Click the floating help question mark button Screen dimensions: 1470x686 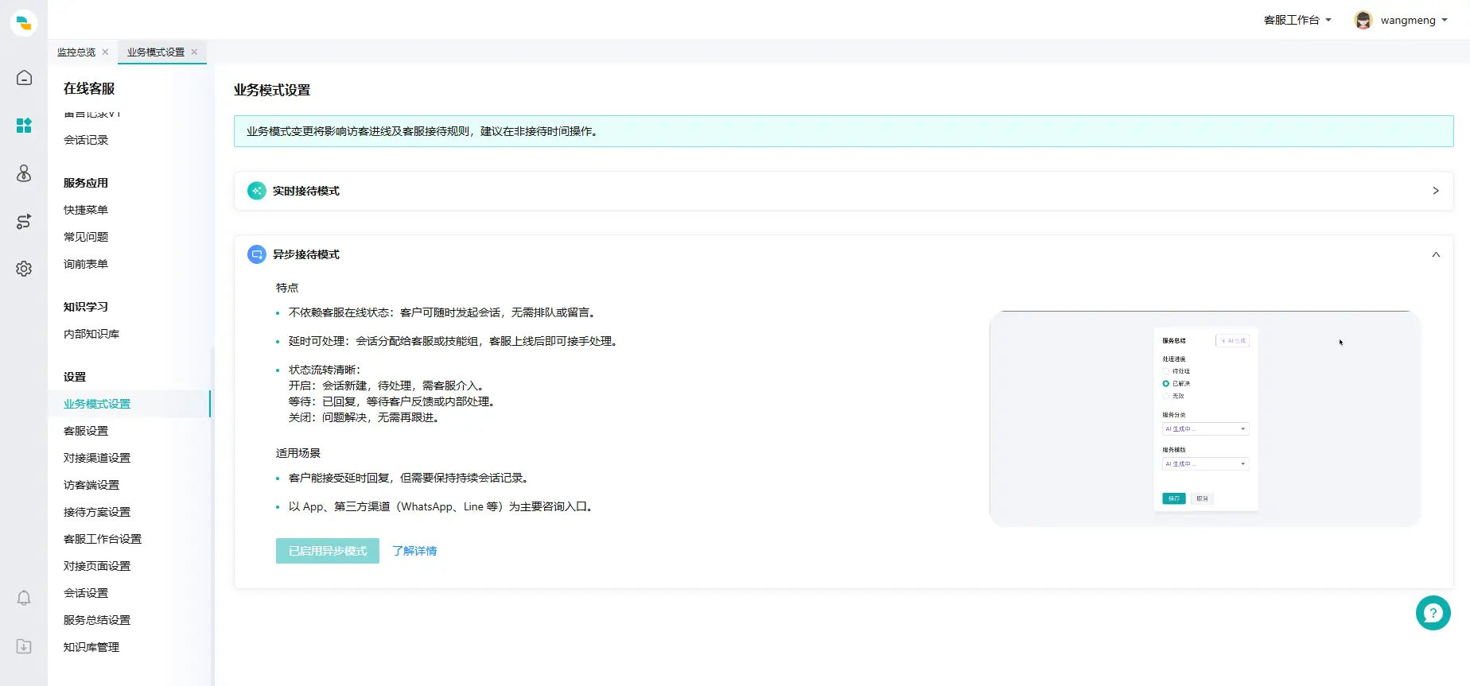click(x=1433, y=613)
